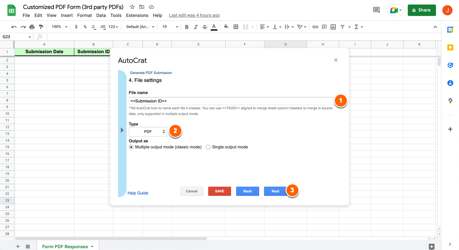Create a filter using funnel icon
The width and height of the screenshot is (459, 250).
(x=342, y=27)
